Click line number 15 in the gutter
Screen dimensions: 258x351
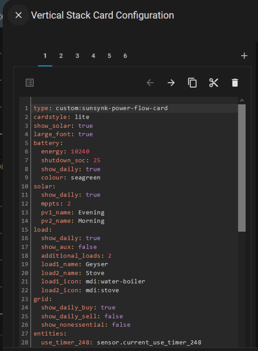[x=25, y=230]
